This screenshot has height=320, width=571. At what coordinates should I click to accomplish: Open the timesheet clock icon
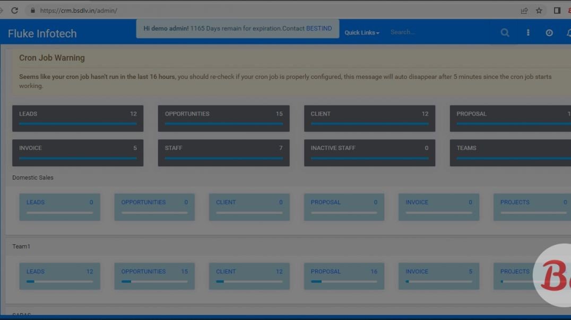(549, 32)
